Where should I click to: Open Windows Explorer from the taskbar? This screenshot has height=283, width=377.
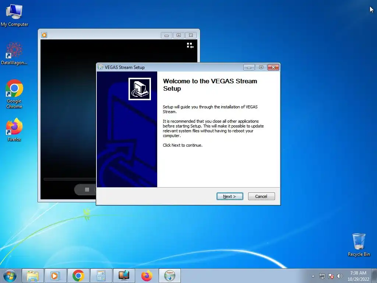(33, 276)
